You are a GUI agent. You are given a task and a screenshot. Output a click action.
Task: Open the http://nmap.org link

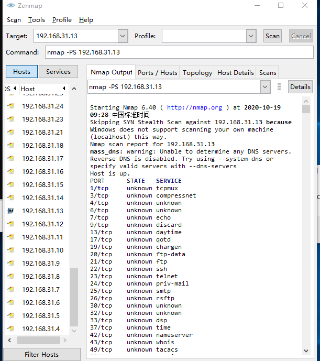(194, 107)
